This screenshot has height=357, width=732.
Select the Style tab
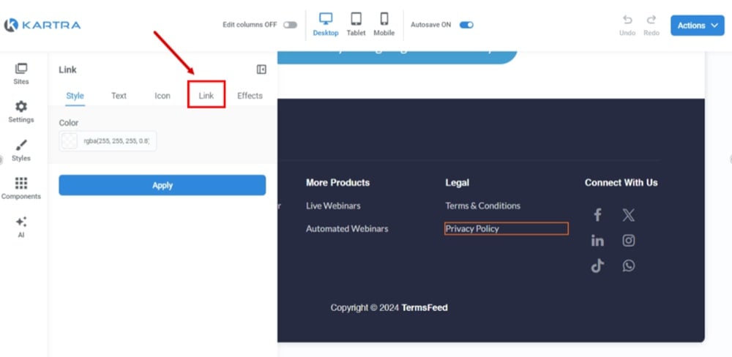75,96
